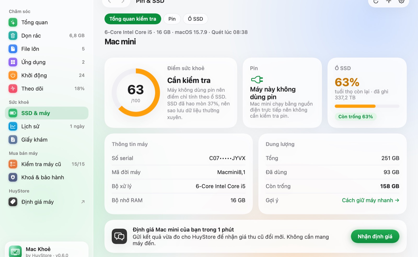
Task: Click serial value C07•••••JYVX
Action: 227,158
